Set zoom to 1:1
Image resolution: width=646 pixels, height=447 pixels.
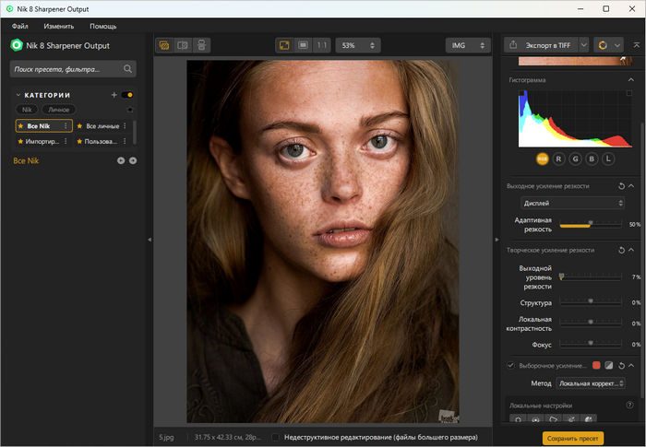click(x=321, y=44)
